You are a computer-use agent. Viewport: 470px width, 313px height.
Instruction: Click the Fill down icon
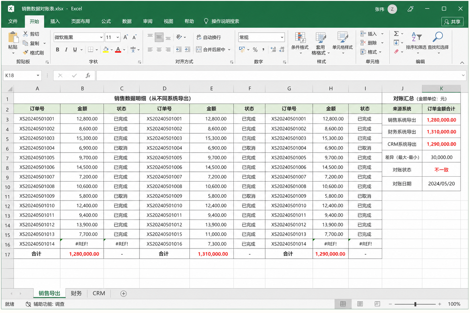[x=396, y=42]
